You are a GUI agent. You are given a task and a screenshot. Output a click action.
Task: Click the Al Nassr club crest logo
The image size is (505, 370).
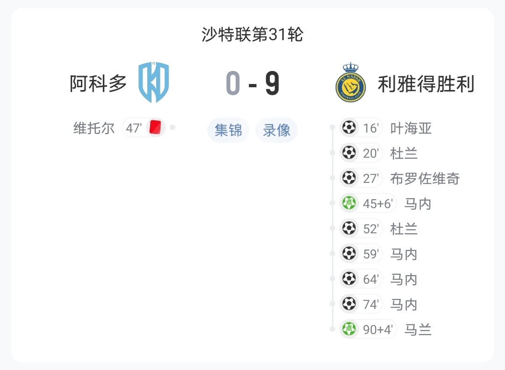point(351,83)
